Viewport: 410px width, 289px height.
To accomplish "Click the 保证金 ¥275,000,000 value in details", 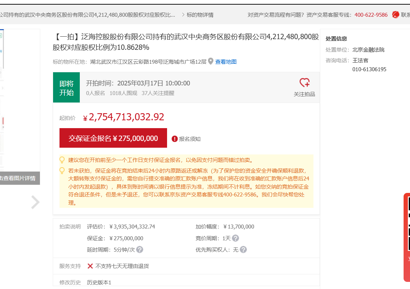I will [126, 238].
